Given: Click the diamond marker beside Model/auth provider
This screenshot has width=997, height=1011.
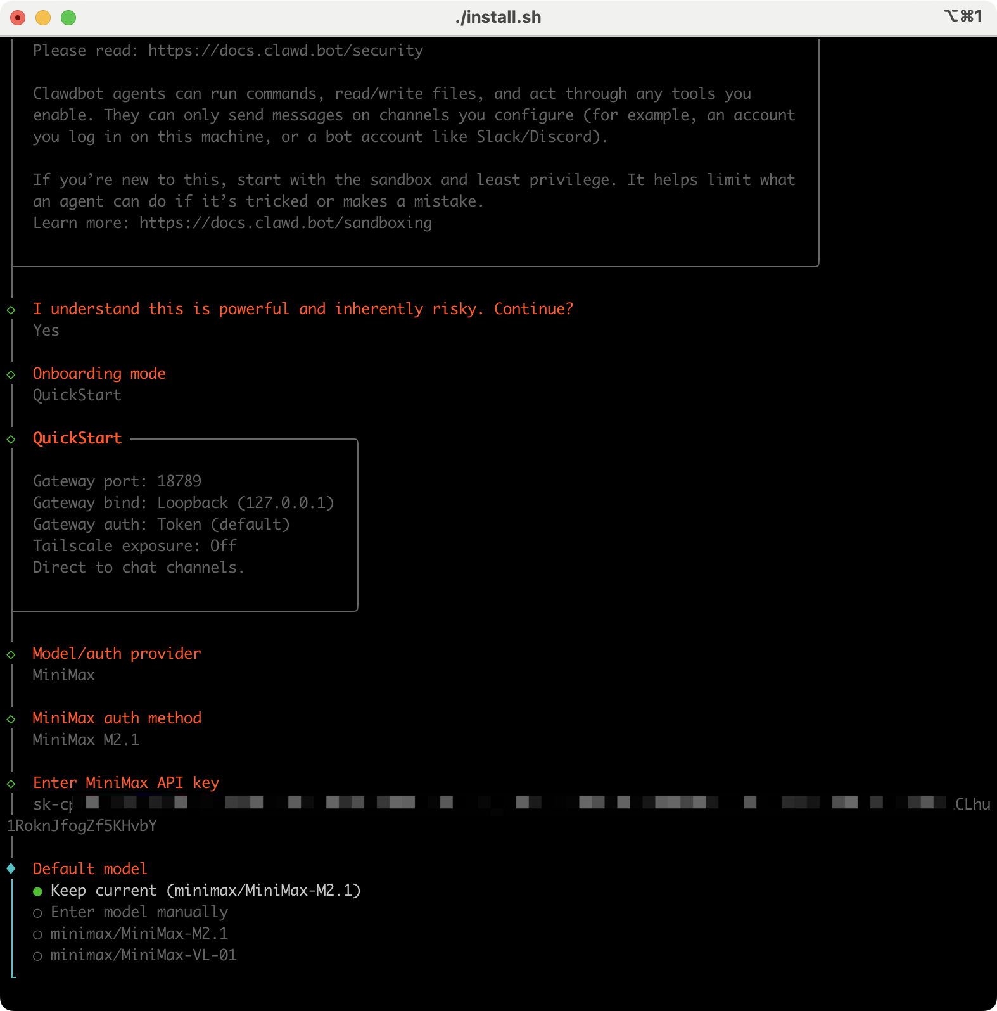Looking at the screenshot, I should pos(11,654).
